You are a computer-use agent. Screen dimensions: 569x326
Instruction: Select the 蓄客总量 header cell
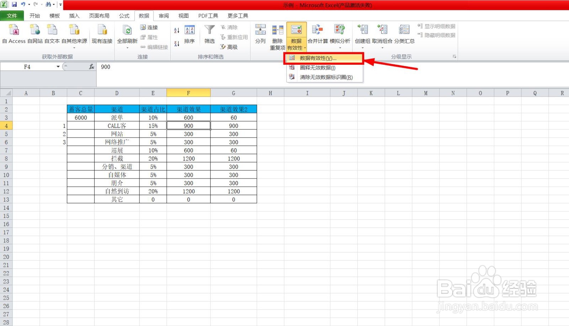pos(81,109)
